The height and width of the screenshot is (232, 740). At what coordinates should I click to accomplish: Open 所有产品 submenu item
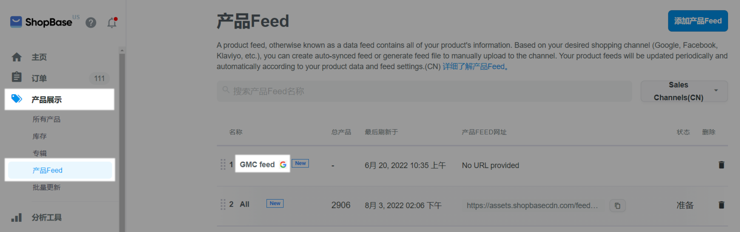pos(46,119)
